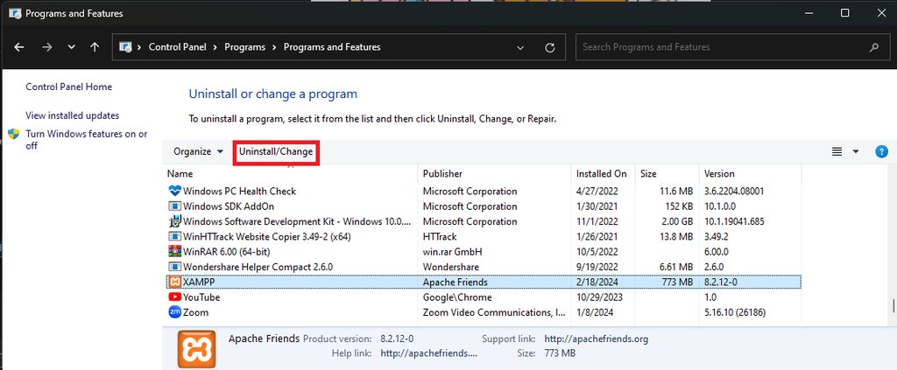Go forward with the right arrow
Image resolution: width=897 pixels, height=370 pixels.
coord(47,47)
